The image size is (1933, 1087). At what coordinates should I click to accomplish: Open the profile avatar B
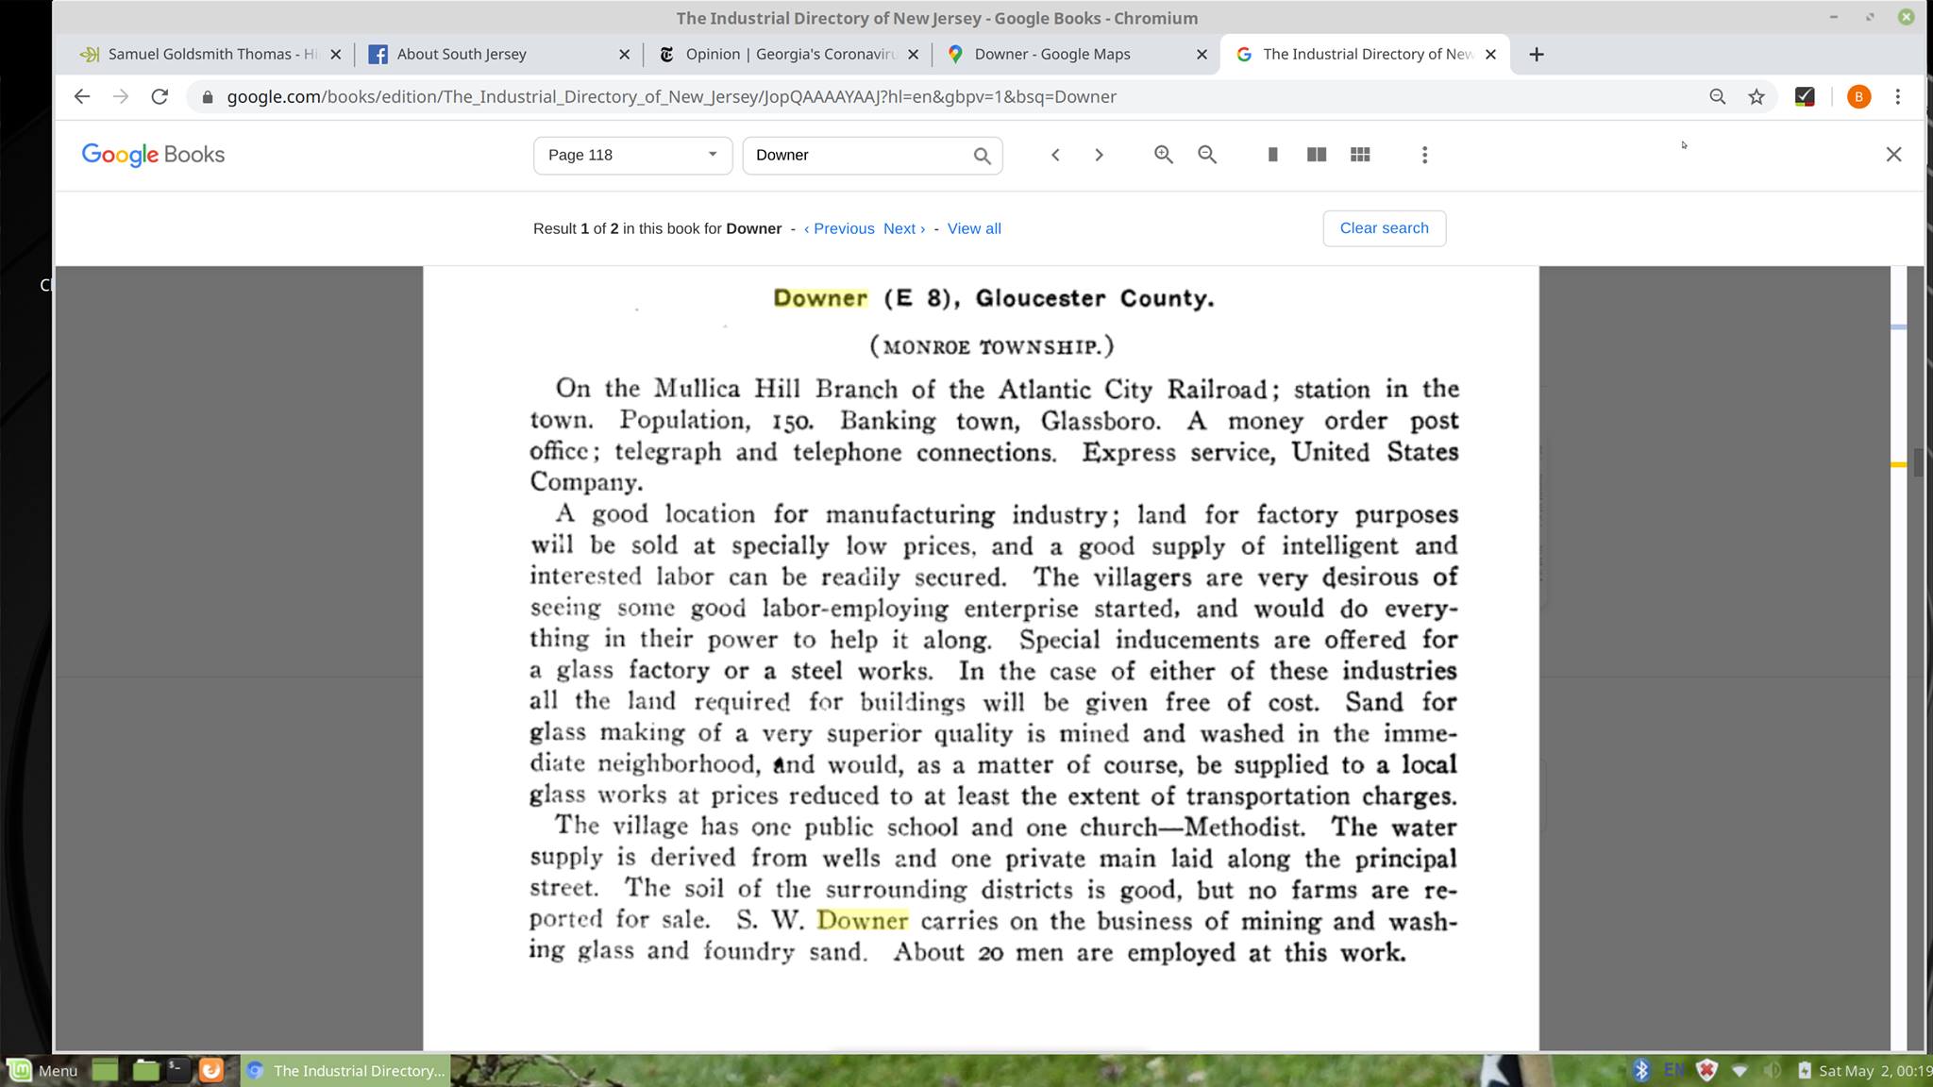click(1858, 96)
